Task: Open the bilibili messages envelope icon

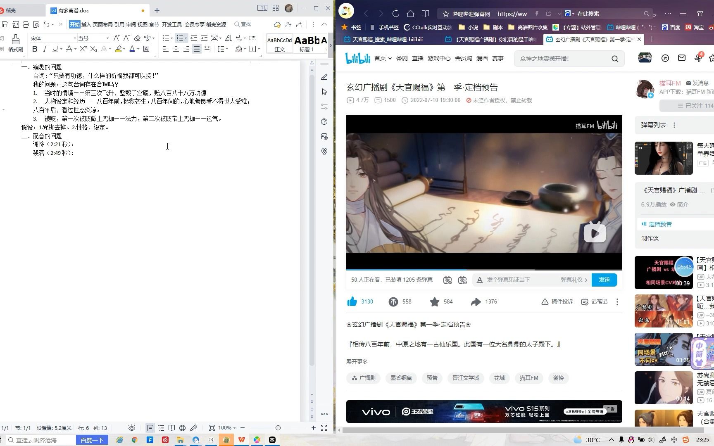Action: pyautogui.click(x=682, y=58)
